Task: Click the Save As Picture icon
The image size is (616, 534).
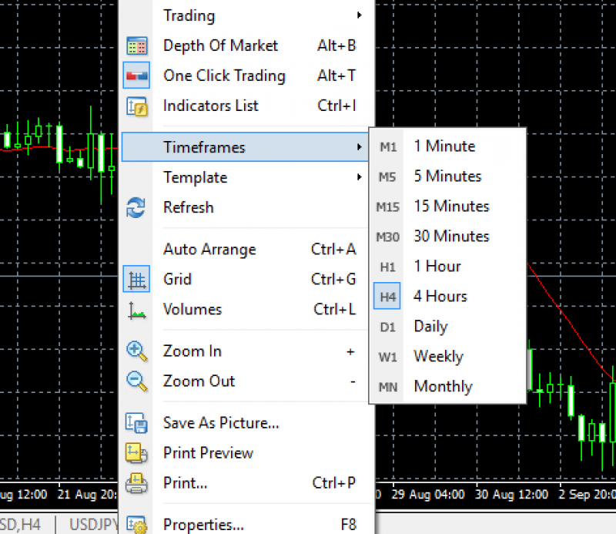Action: pos(136,423)
